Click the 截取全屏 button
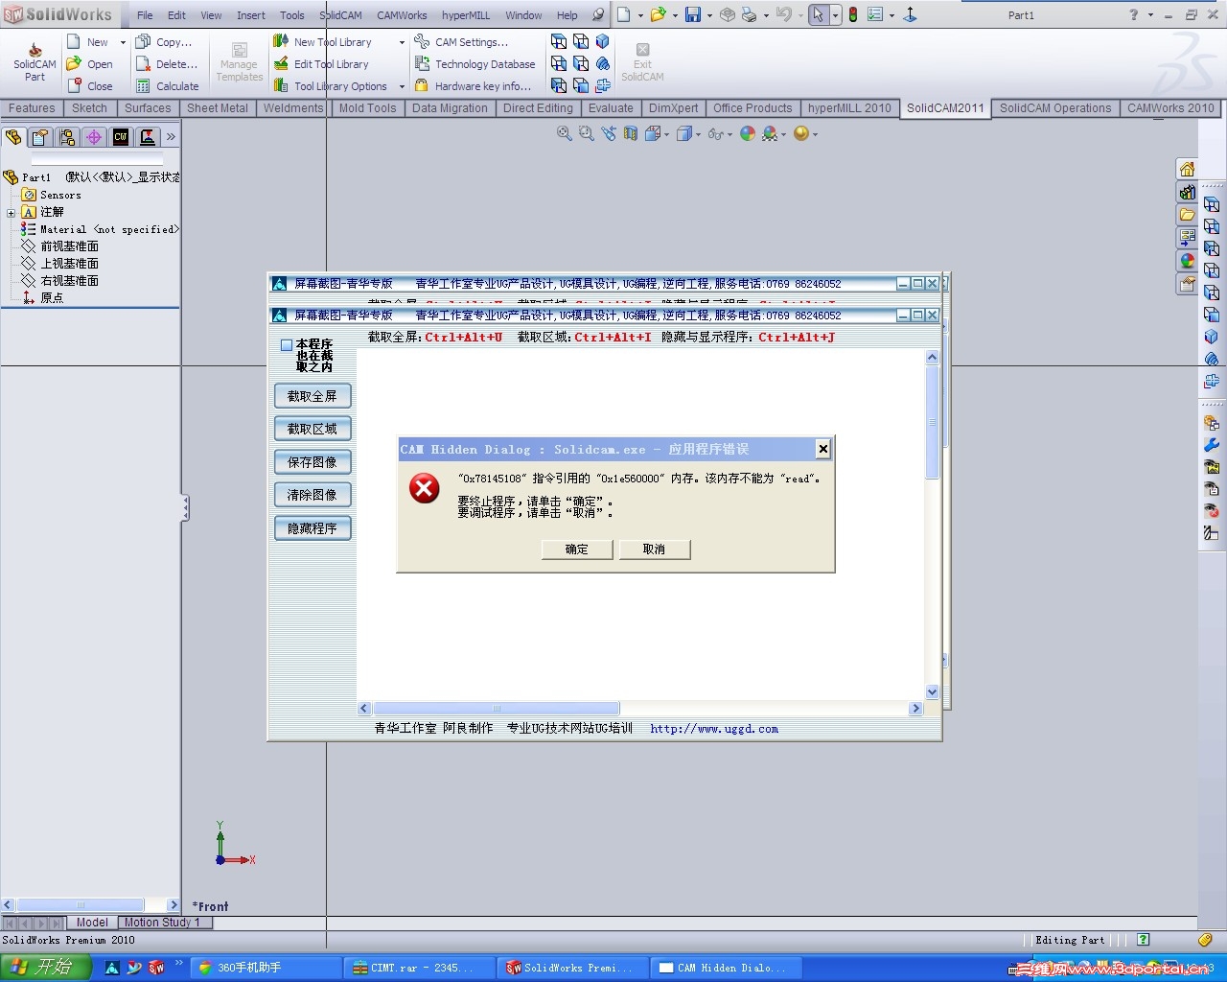Screen dimensions: 1227x982 313,396
